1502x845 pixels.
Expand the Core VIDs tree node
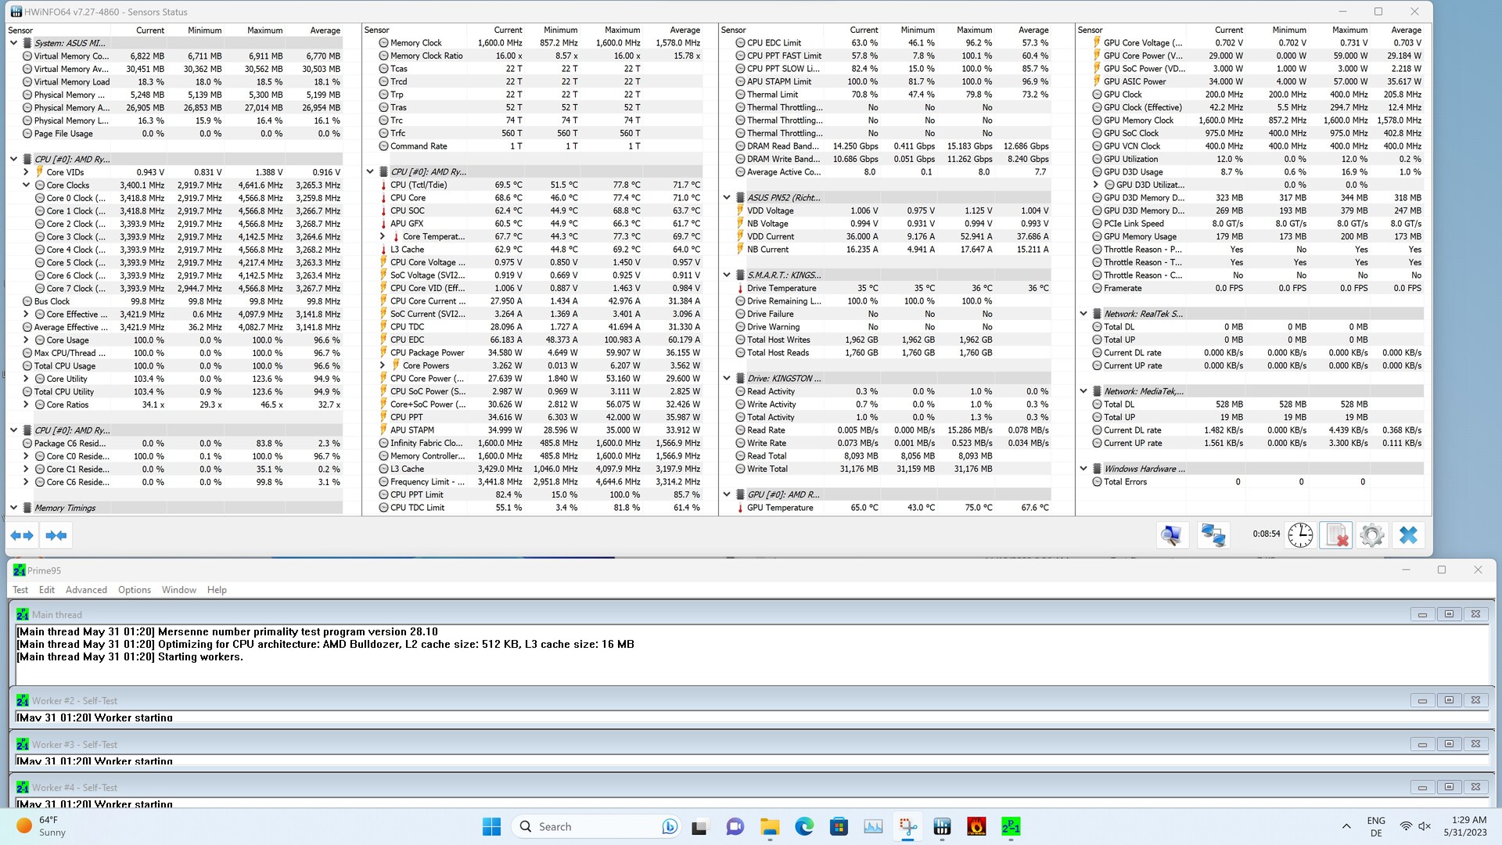click(x=26, y=172)
